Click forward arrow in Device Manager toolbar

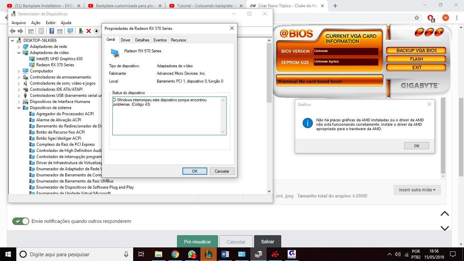point(20,31)
